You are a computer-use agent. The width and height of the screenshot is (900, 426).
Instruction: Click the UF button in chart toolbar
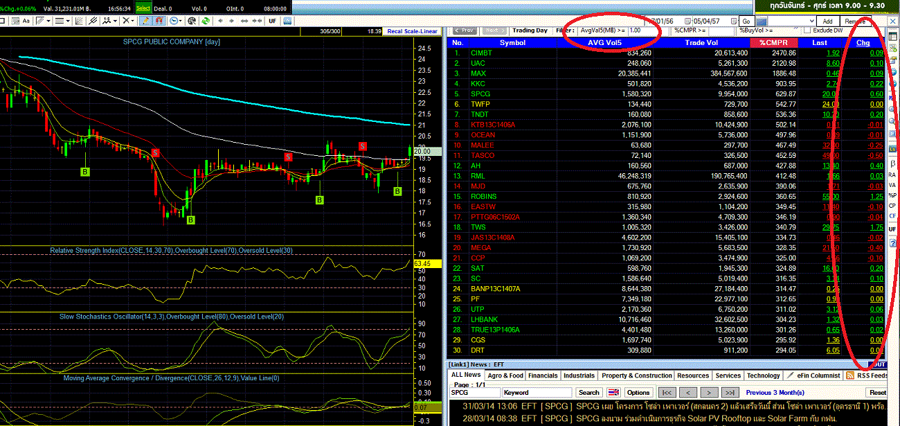(x=272, y=21)
